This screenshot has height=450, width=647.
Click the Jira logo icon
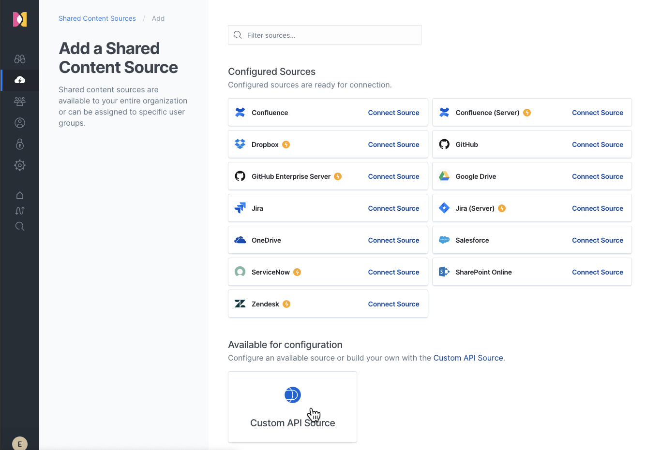pyautogui.click(x=240, y=208)
